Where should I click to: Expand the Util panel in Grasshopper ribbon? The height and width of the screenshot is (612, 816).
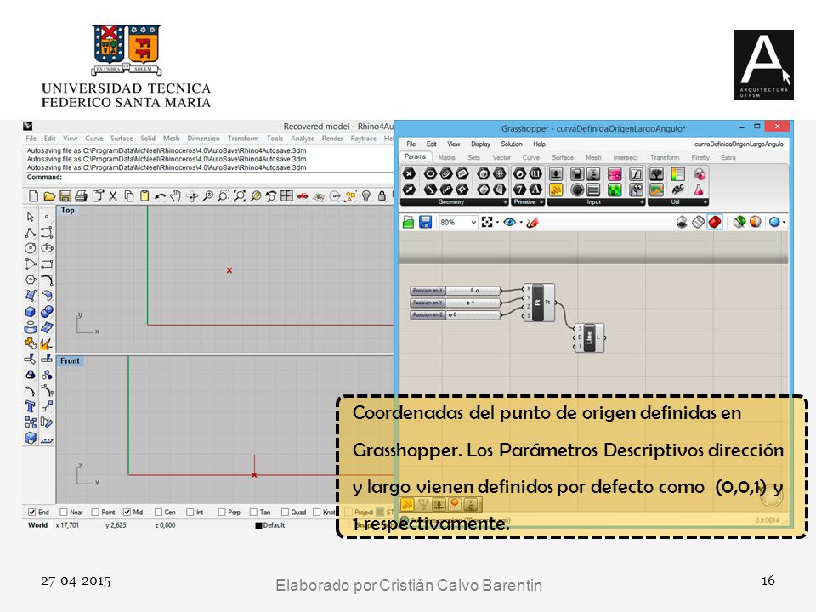(705, 202)
